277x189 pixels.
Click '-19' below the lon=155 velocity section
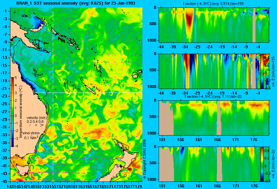coord(221,93)
